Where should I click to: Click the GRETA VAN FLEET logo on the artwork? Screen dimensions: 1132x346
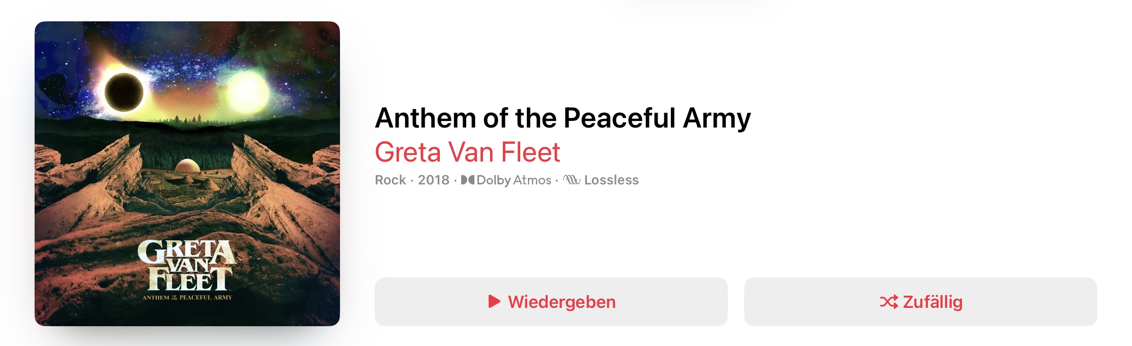188,266
